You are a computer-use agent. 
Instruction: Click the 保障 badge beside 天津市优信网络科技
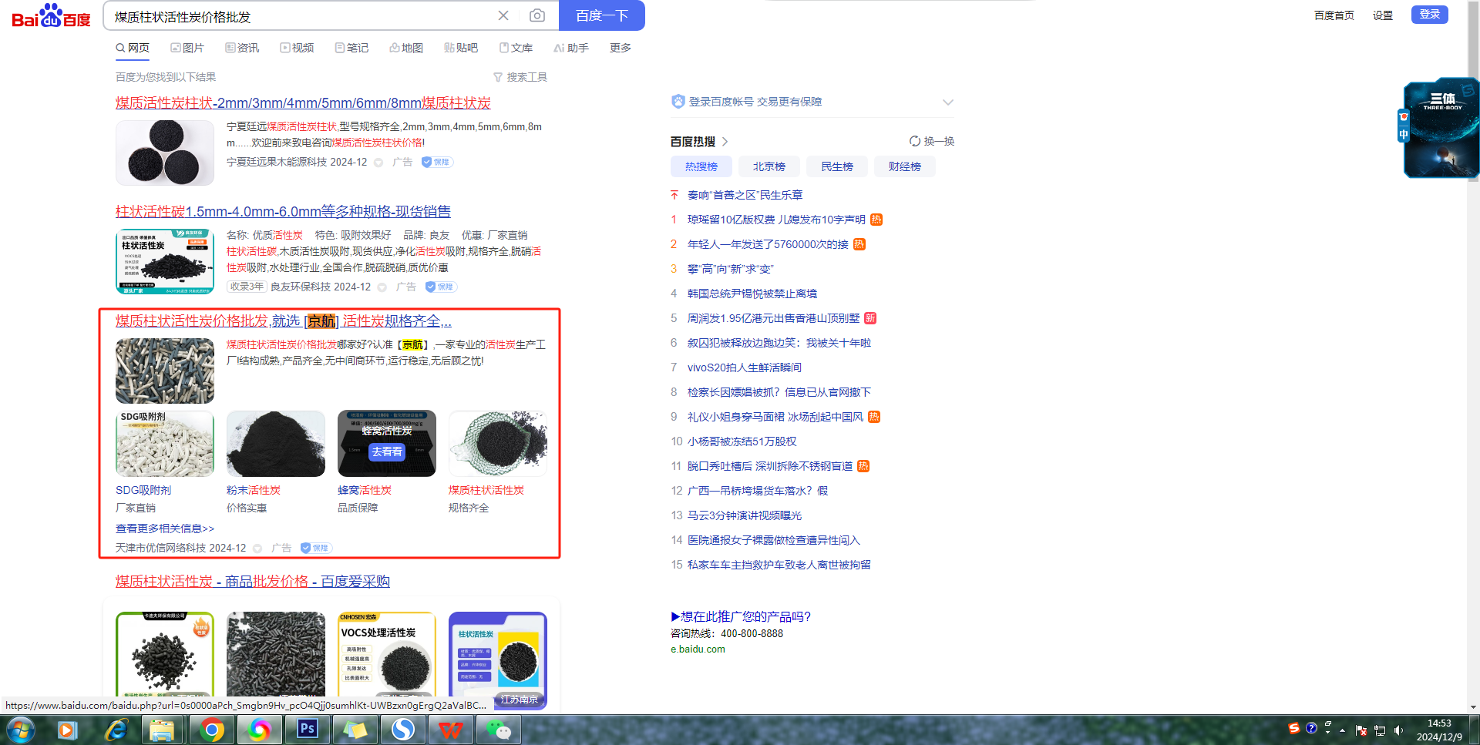pos(316,548)
